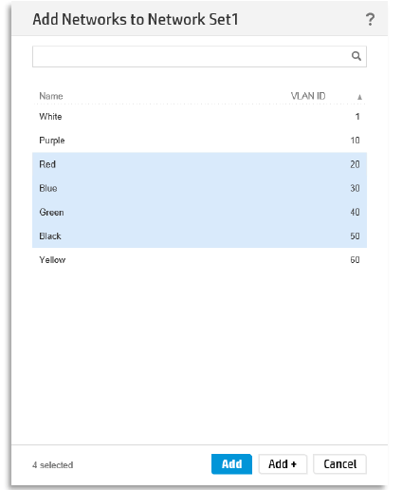Sort the list by VLAN ID column
The height and width of the screenshot is (490, 402).
[x=308, y=96]
